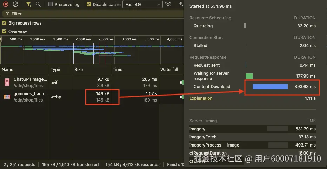
Task: Click Started at 534.96 ms text
Action: tap(211, 6)
